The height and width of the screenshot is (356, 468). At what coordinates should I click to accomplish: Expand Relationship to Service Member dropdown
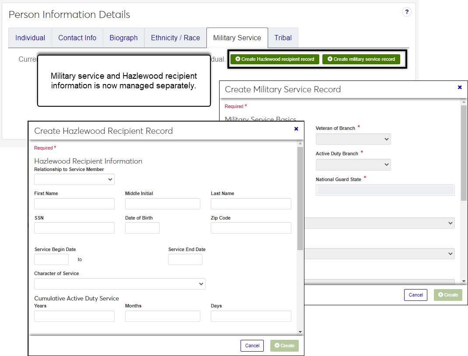pyautogui.click(x=74, y=179)
